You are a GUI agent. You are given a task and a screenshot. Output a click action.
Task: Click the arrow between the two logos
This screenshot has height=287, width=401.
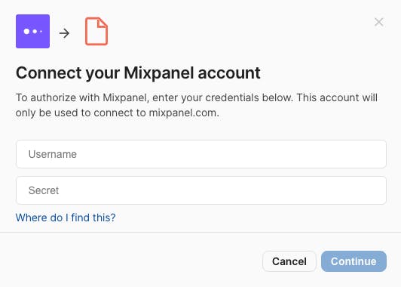[x=64, y=33]
